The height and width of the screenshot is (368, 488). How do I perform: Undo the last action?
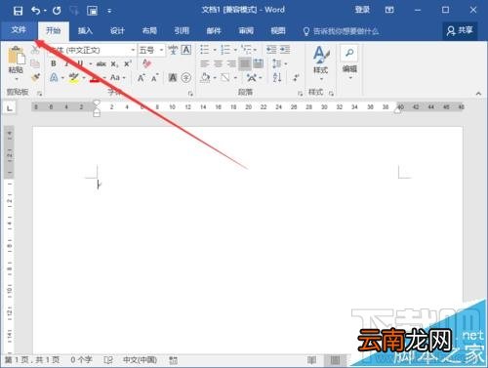tap(35, 11)
